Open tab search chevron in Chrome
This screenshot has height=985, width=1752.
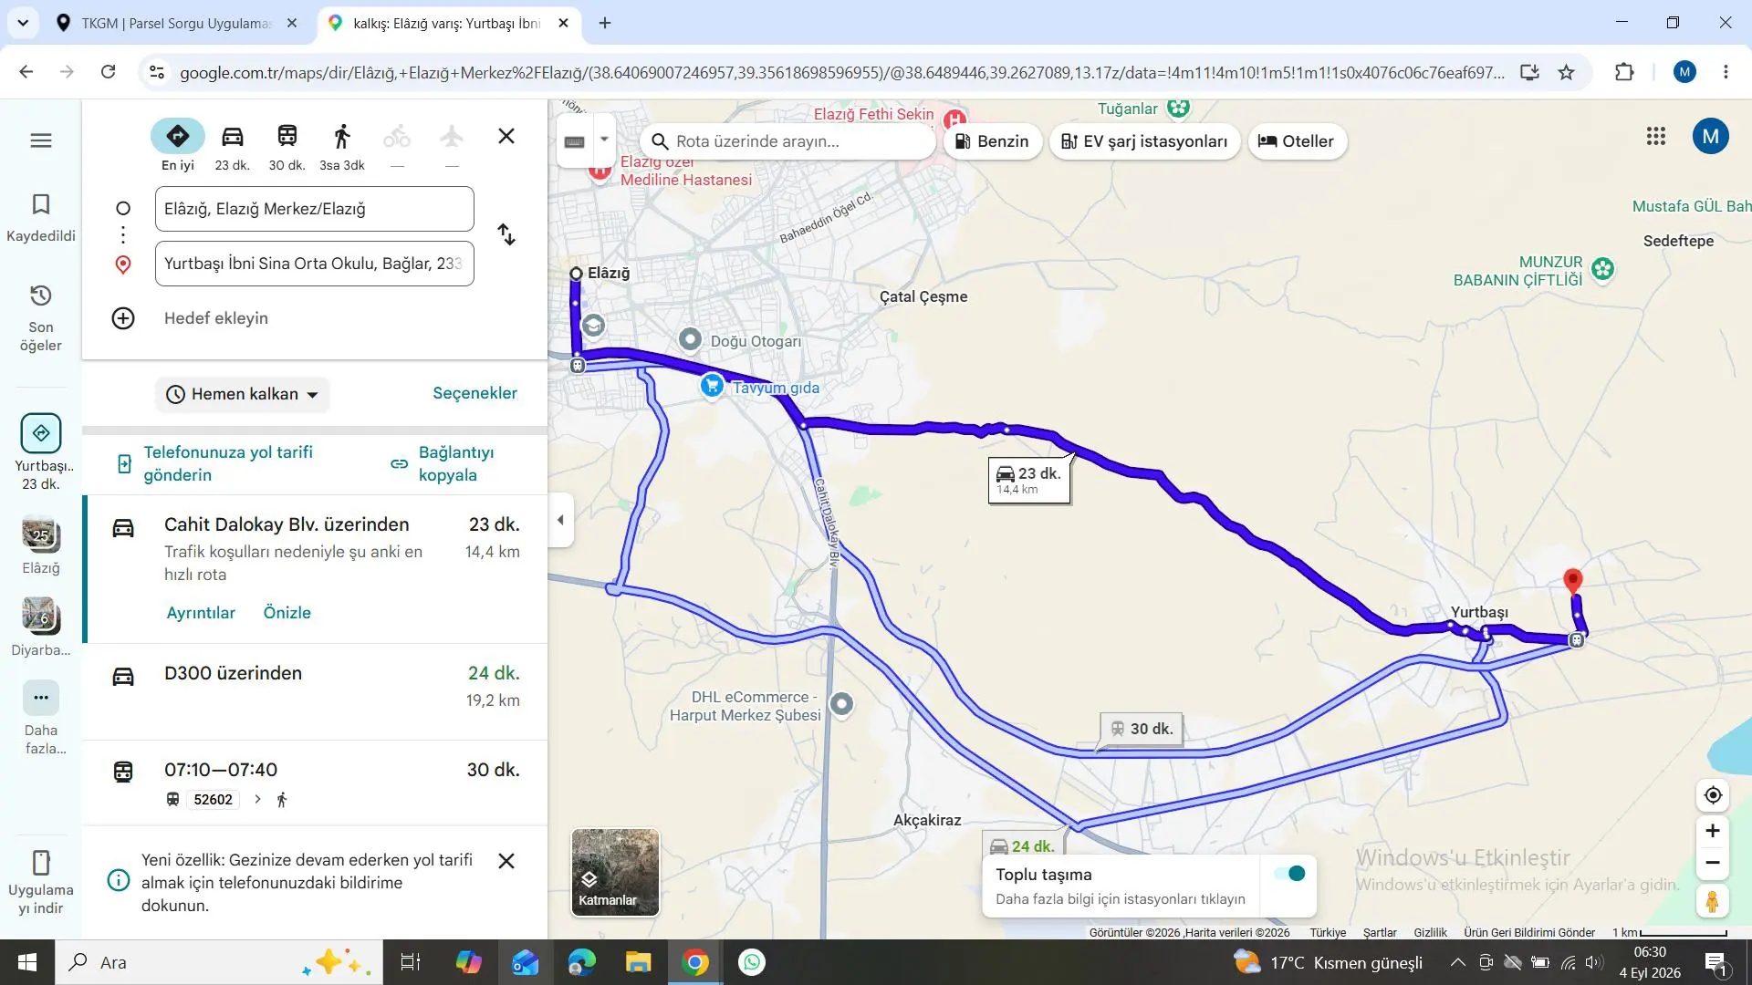23,23
